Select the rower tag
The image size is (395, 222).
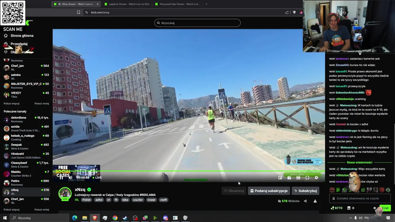tap(151, 200)
